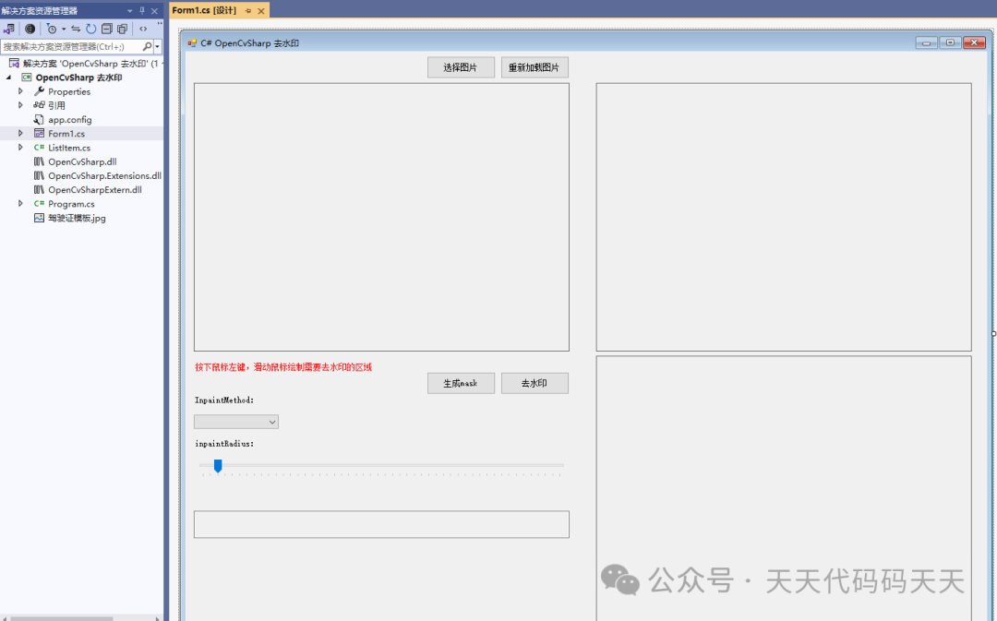The image size is (997, 621).
Task: Close the Solution Explorer panel
Action: tap(154, 11)
